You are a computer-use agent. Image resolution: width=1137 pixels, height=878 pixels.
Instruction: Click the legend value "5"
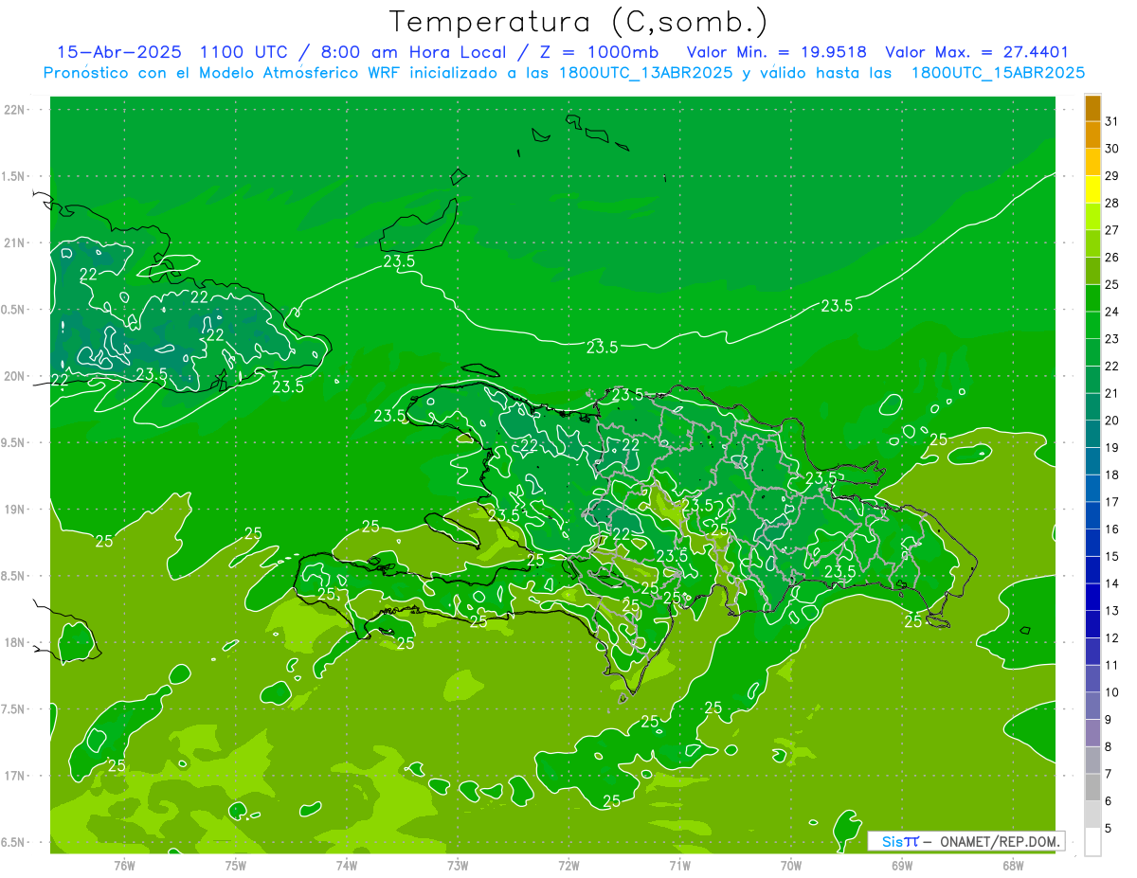click(x=1108, y=829)
